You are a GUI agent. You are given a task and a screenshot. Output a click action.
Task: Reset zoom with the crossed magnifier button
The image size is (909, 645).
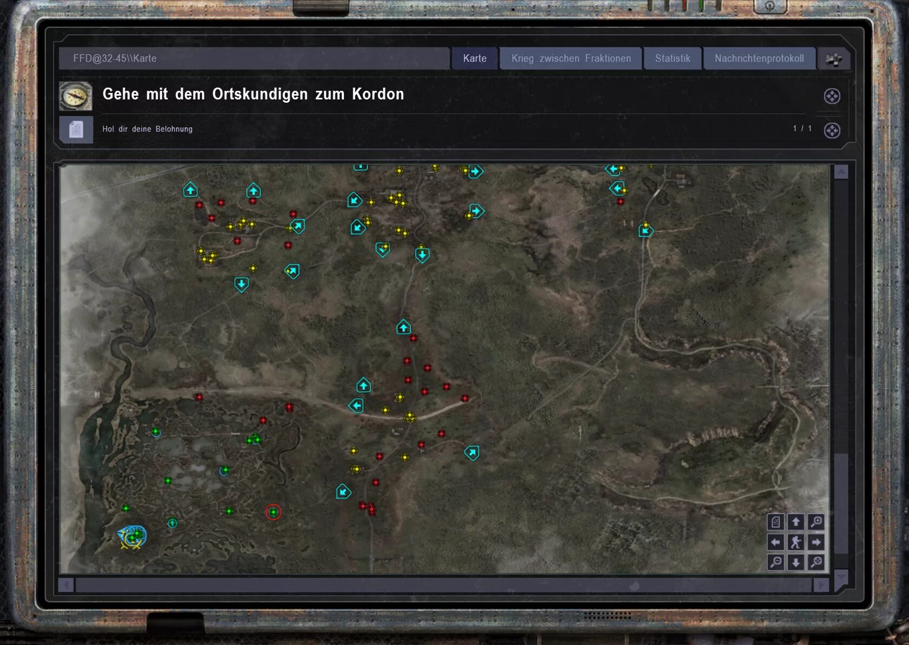click(816, 562)
